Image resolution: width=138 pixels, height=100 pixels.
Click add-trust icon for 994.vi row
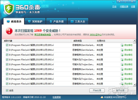click(122, 50)
